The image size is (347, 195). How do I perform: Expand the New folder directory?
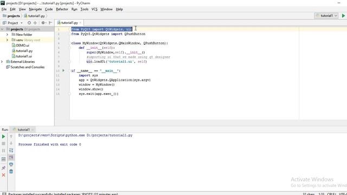click(x=7, y=35)
